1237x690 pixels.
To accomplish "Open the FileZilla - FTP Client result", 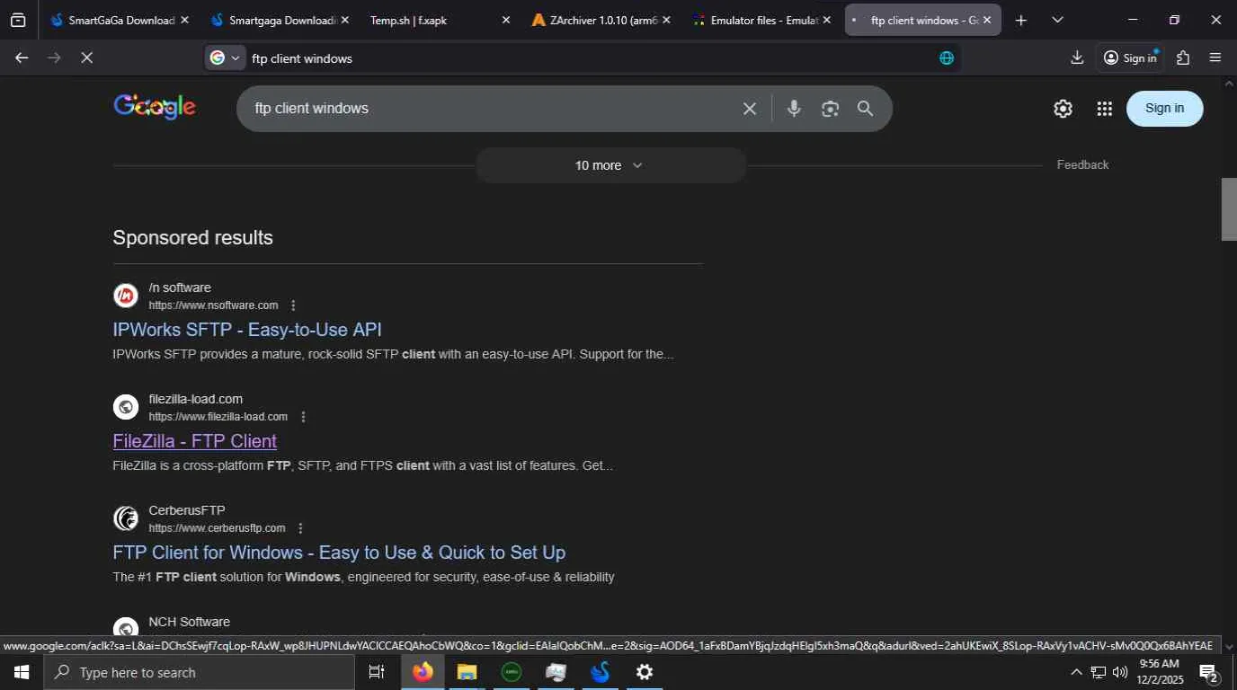I will click(x=195, y=441).
